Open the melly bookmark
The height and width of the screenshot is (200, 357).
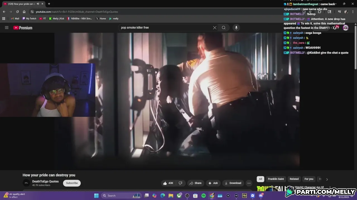[x=114, y=19]
